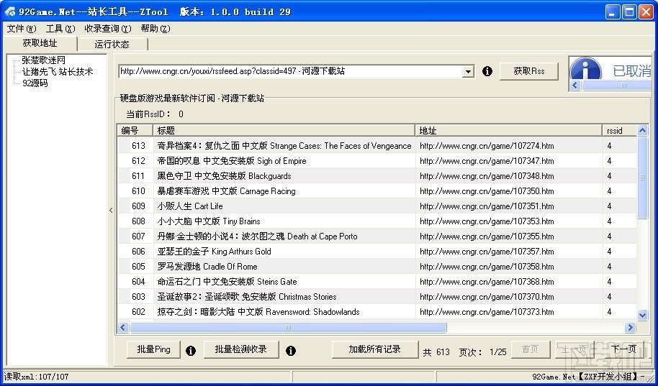
Task: Click the info icon beside 批量检测收录 button
Action: (290, 350)
